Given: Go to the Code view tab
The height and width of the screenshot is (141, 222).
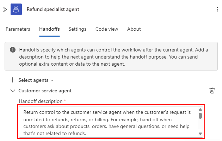Looking at the screenshot, I should (x=106, y=29).
